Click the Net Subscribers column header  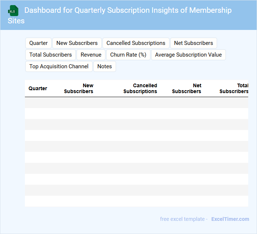click(187, 88)
